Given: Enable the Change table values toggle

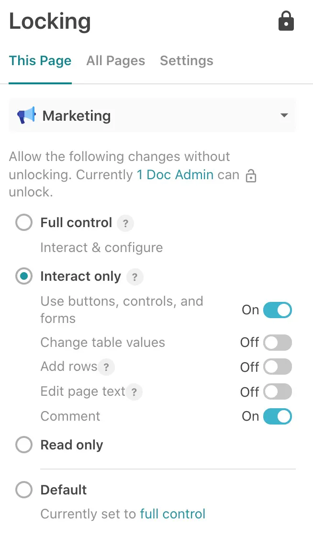Looking at the screenshot, I should (278, 343).
